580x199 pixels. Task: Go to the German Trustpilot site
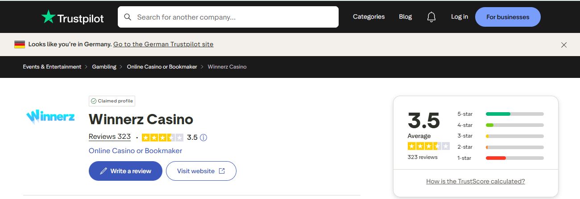pos(163,44)
